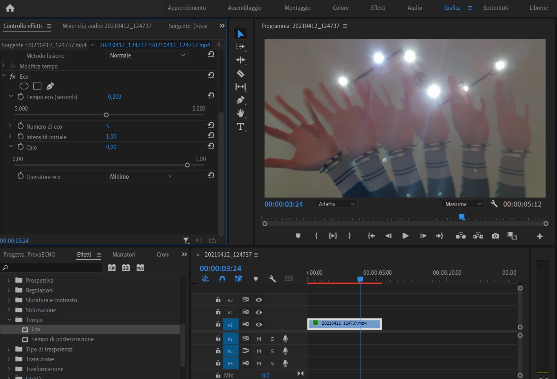Switch to the Marcatori panel tab

point(124,255)
